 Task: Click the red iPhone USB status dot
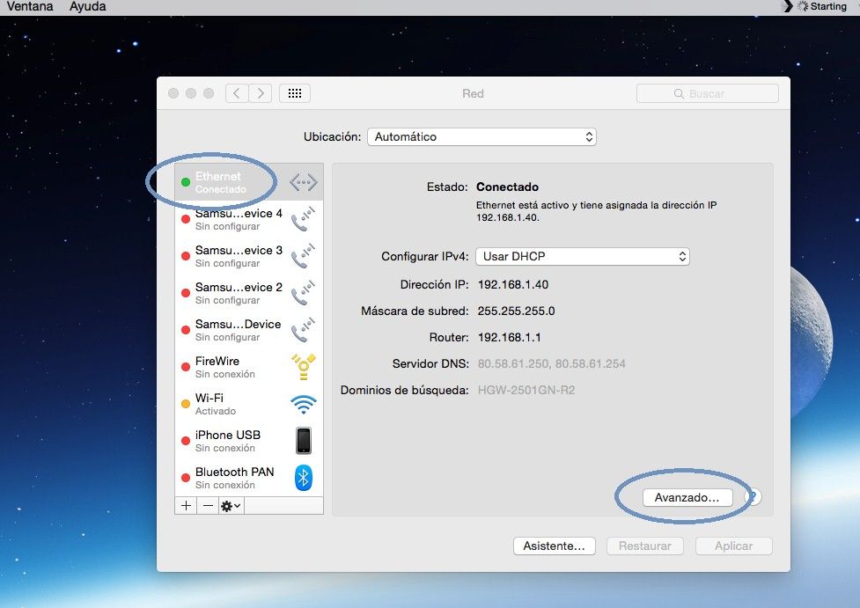(x=186, y=441)
